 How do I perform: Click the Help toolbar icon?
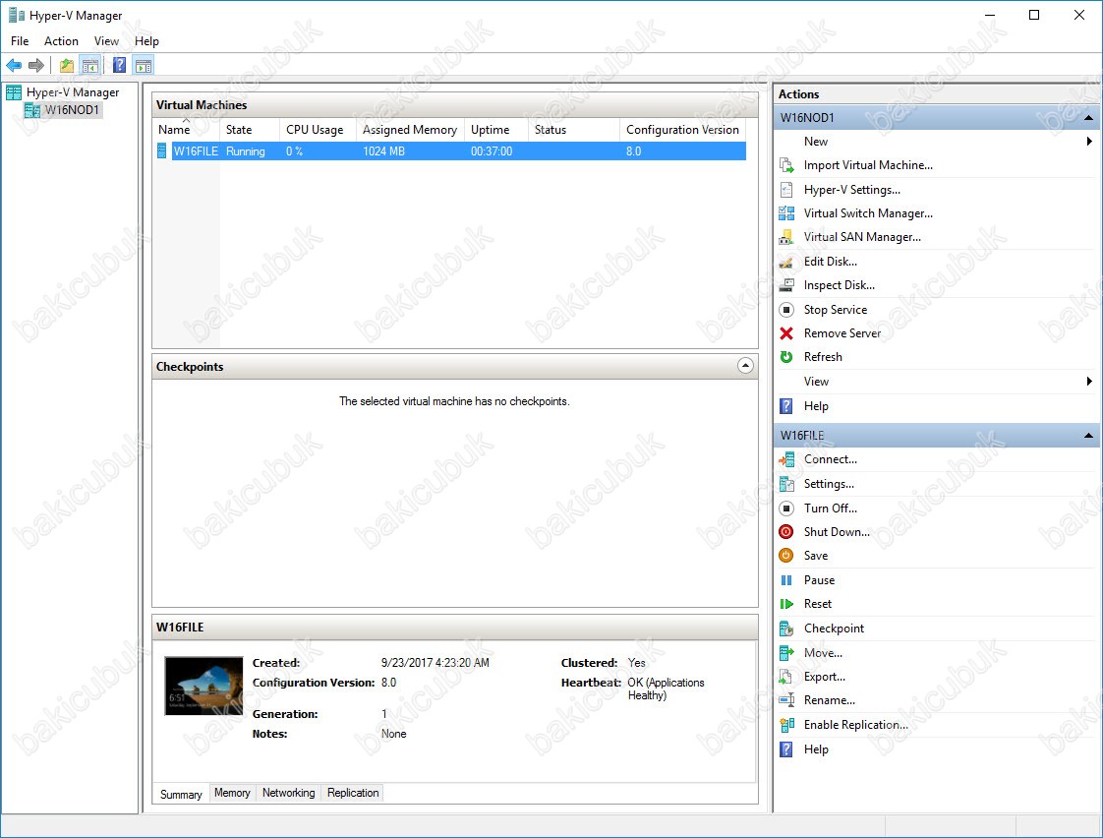point(120,66)
